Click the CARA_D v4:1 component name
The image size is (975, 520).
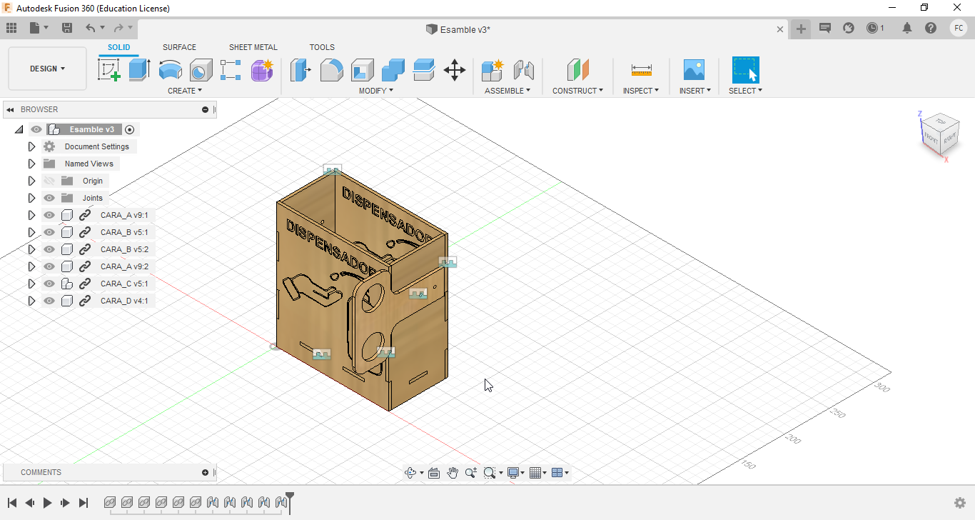click(x=124, y=301)
